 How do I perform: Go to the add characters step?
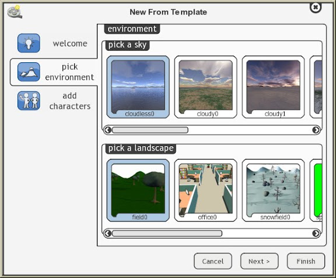[x=53, y=101]
